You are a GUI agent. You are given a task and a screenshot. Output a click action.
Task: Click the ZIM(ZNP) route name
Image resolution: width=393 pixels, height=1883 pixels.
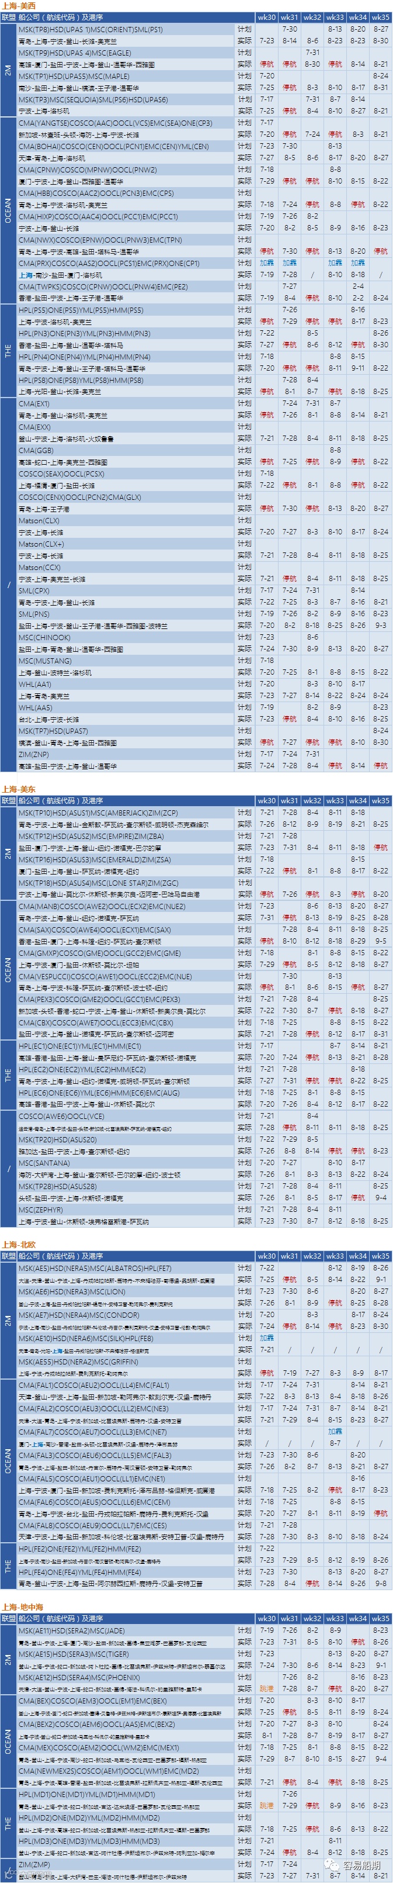[34, 754]
